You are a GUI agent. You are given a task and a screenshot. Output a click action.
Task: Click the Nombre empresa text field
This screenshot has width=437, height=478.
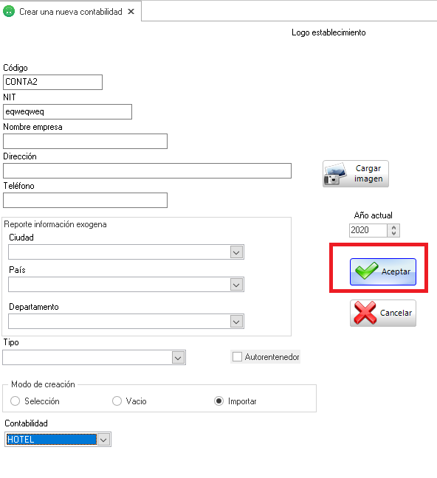(85, 142)
